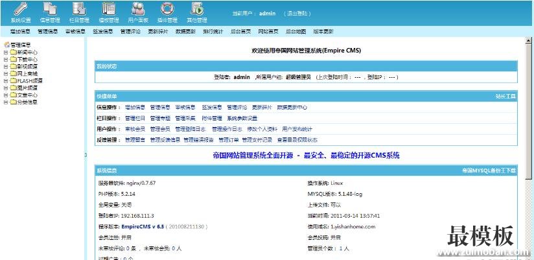Expand the 分类信息 tree node
This screenshot has height=260, width=534.
(5, 102)
